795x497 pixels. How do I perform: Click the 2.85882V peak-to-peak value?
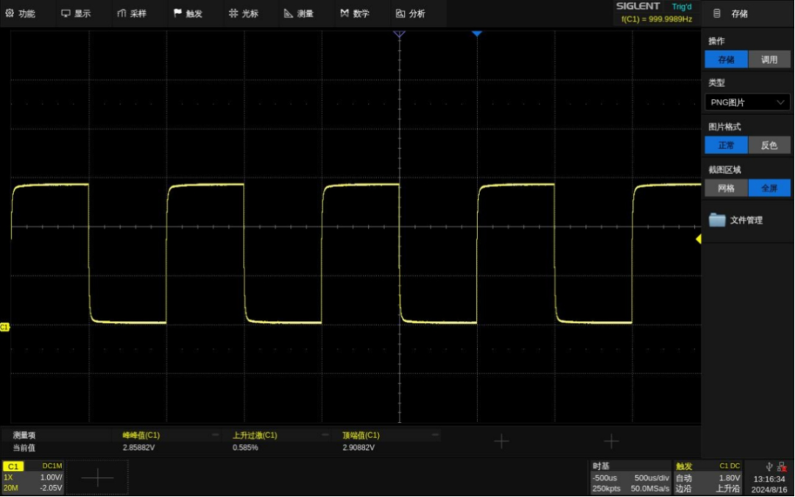(139, 448)
